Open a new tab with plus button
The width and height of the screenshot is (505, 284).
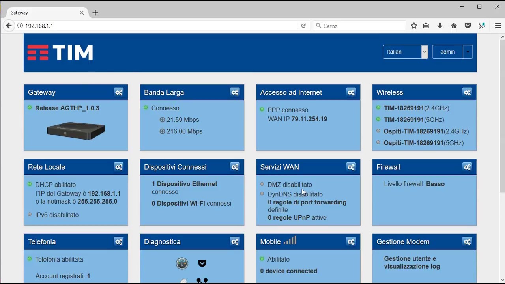[x=95, y=13]
